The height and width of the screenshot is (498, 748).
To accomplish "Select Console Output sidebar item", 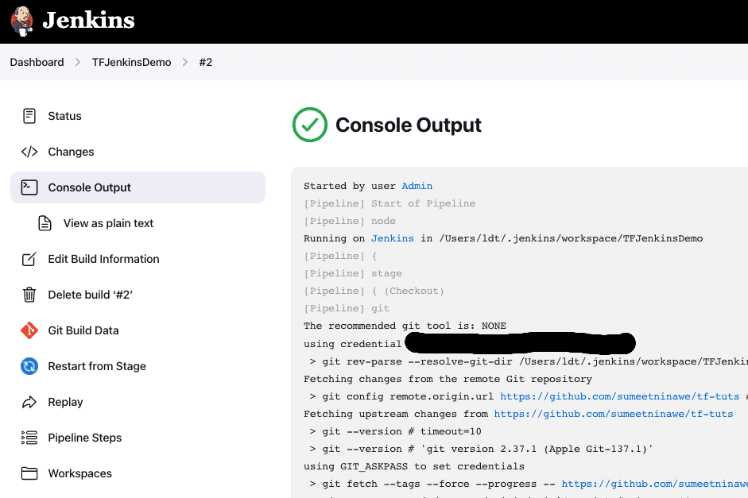I will (x=138, y=187).
